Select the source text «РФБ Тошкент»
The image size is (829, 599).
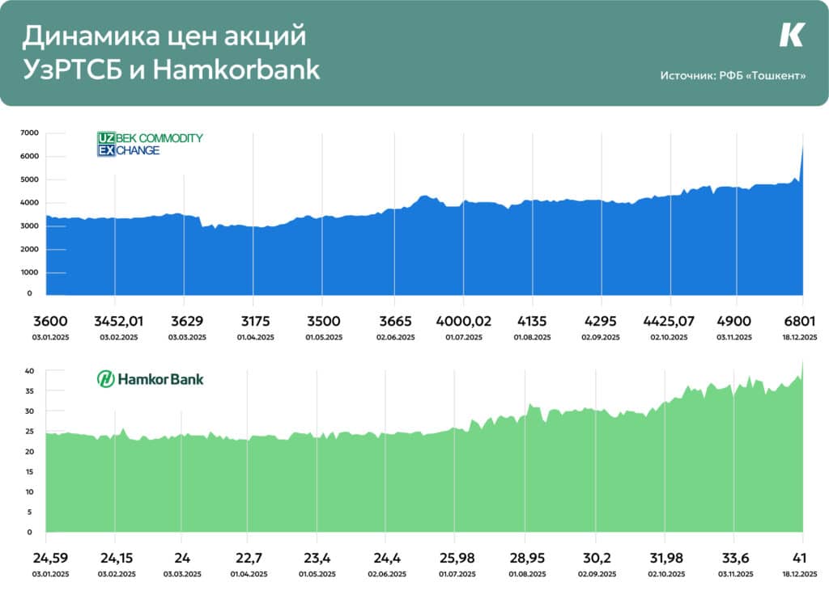point(732,76)
